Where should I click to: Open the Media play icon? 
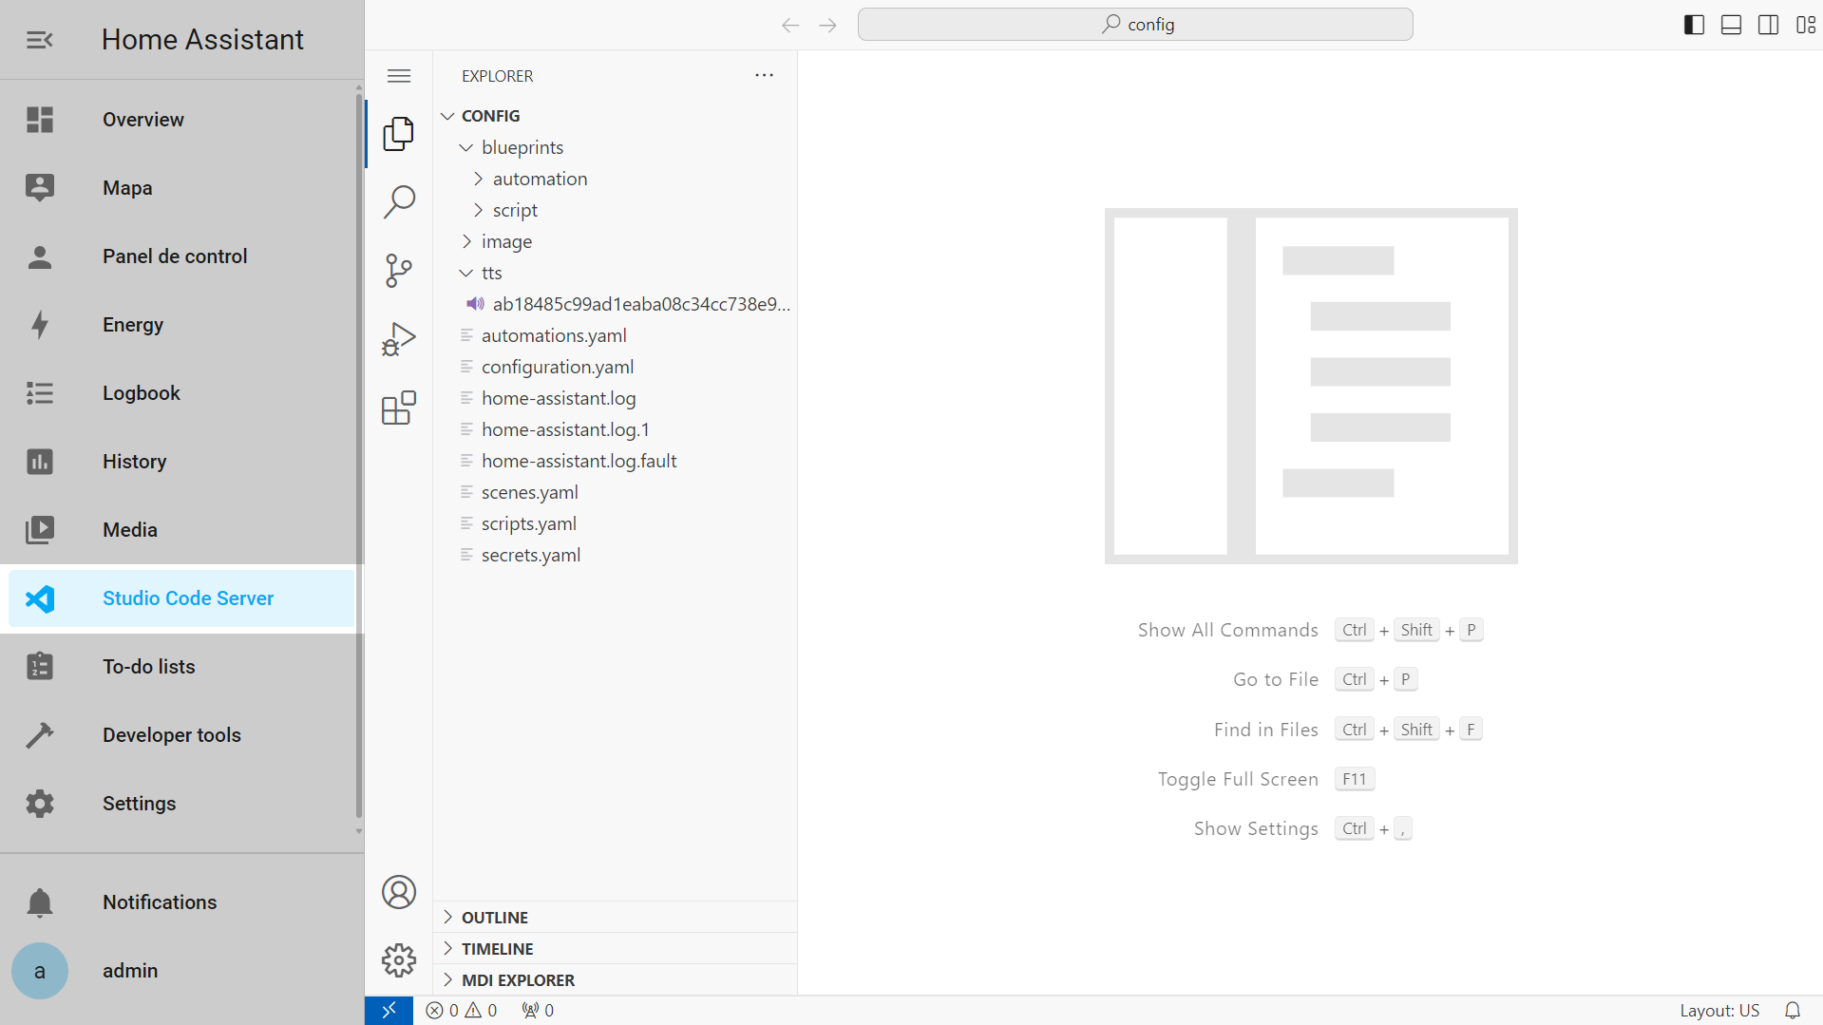click(x=40, y=530)
